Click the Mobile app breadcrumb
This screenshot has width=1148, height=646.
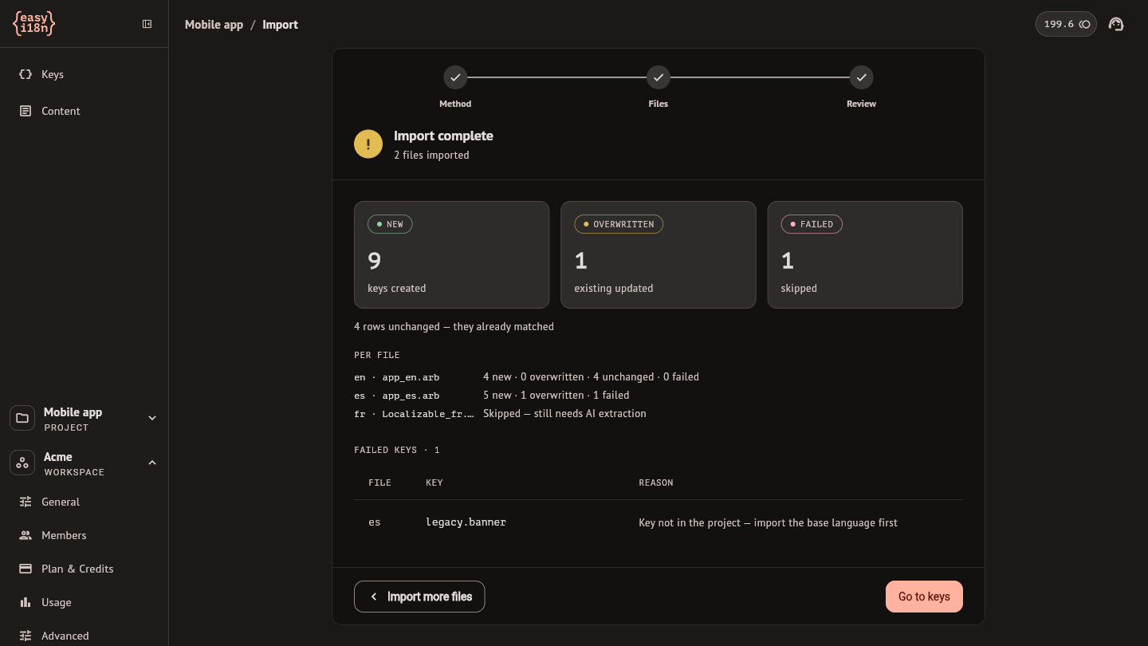pos(214,25)
